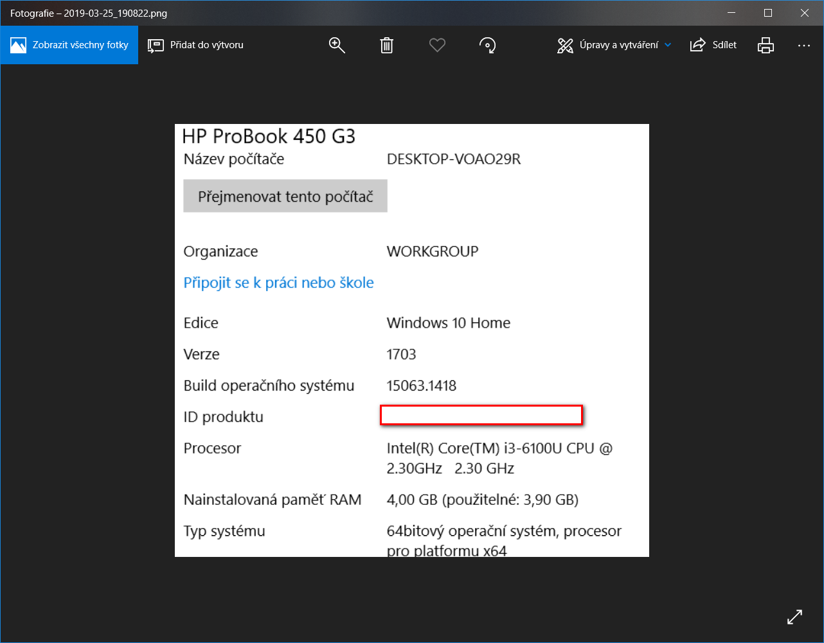Image resolution: width=824 pixels, height=643 pixels.
Task: Click the label Typ systému
Action: pyautogui.click(x=224, y=531)
